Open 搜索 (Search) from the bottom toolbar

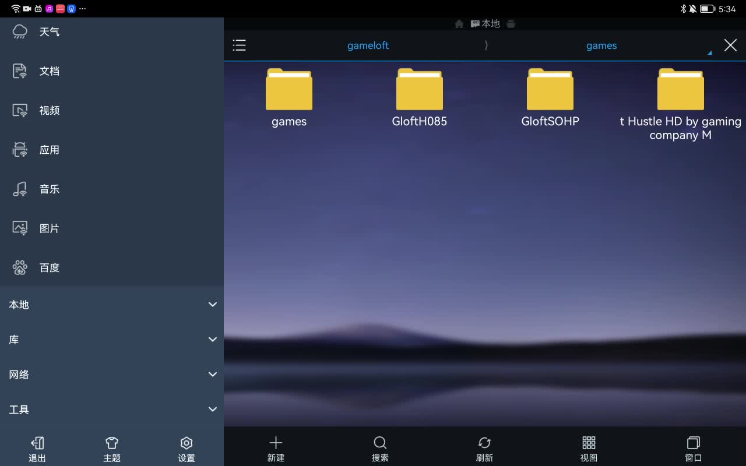[x=380, y=447]
